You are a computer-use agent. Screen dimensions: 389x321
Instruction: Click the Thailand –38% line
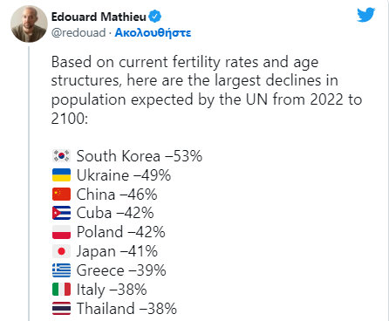coord(114,309)
